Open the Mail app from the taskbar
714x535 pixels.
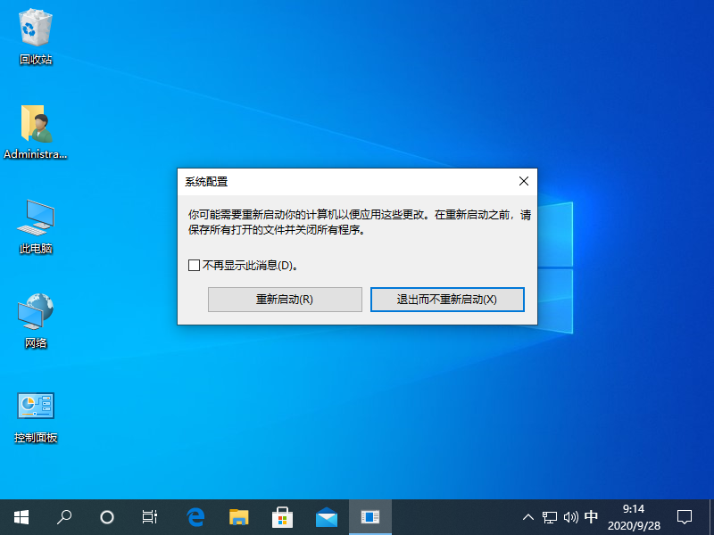click(327, 517)
